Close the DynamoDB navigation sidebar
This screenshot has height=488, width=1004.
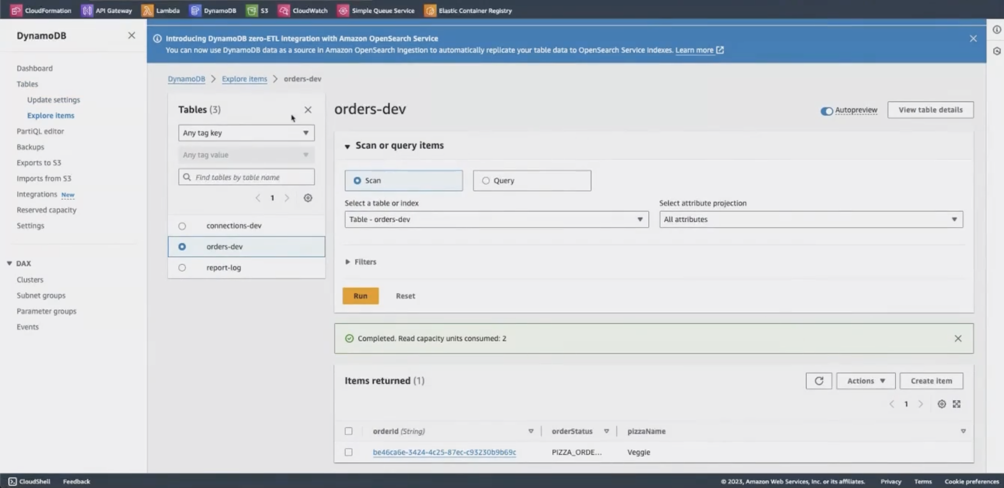pos(131,35)
